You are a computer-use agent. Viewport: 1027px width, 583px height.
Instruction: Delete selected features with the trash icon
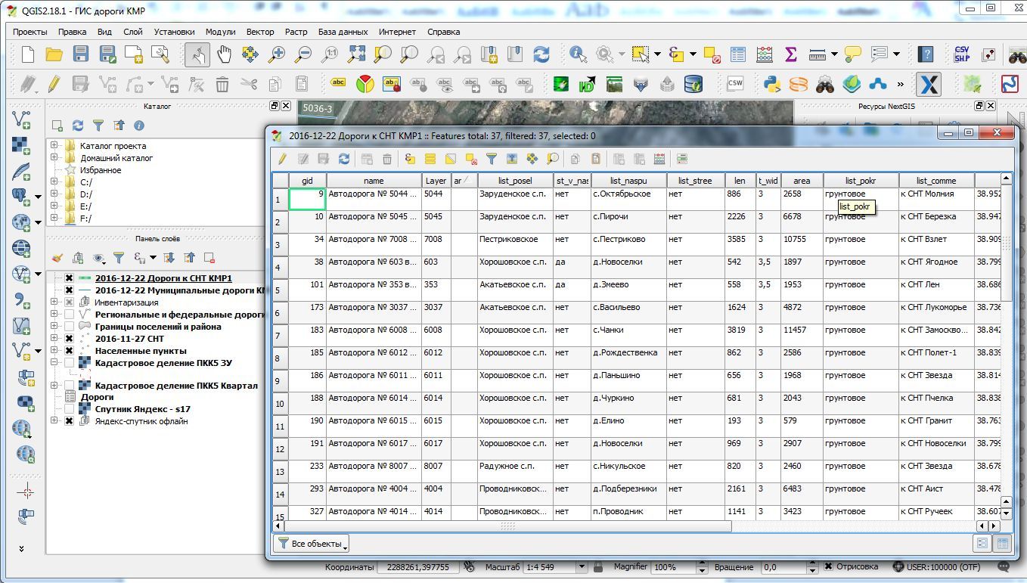[386, 159]
